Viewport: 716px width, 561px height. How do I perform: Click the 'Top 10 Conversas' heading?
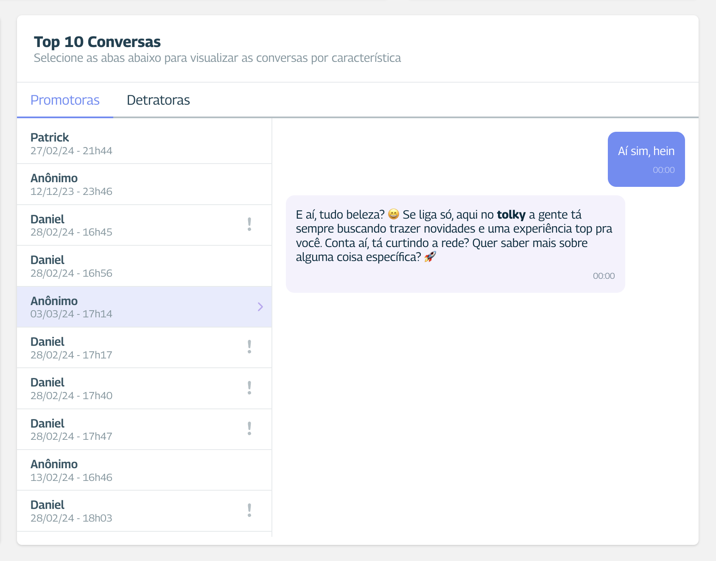coord(97,42)
